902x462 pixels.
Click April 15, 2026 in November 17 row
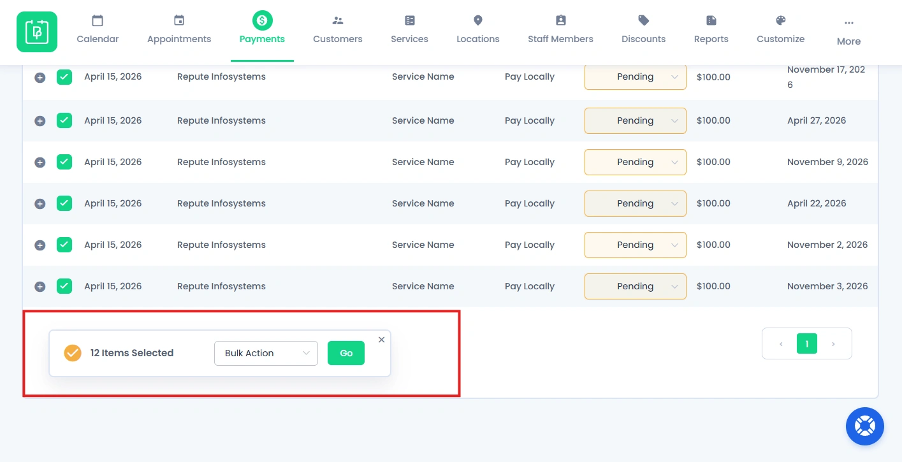tap(113, 76)
